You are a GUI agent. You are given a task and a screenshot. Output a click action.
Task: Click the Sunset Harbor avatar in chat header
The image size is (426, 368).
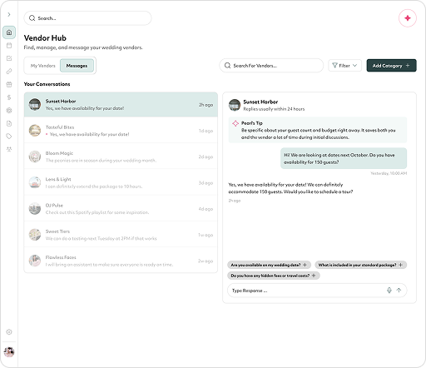235,105
